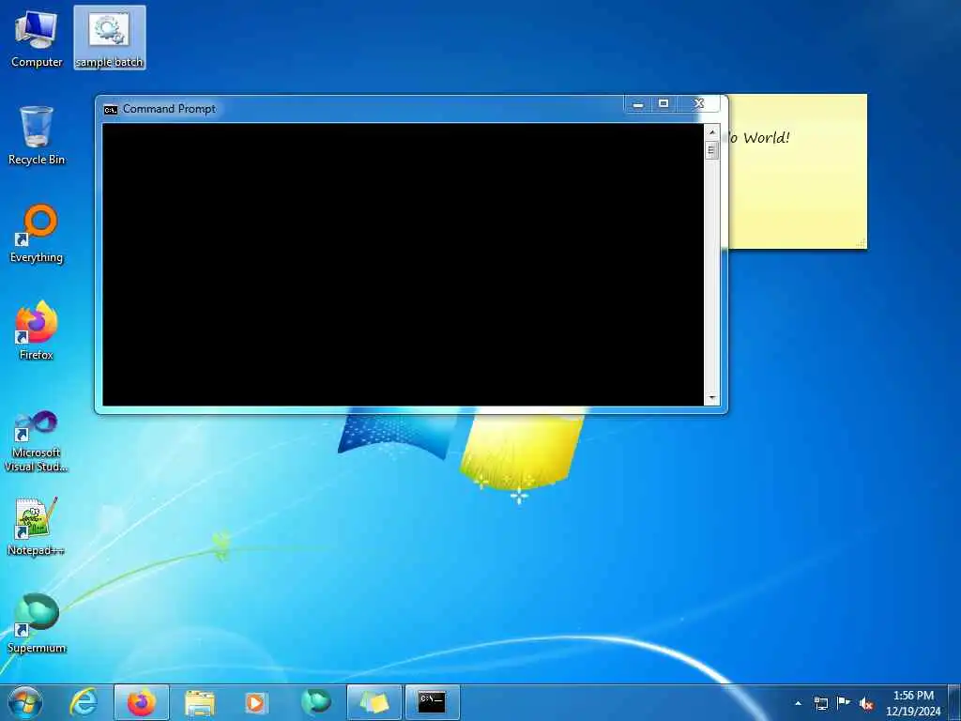The height and width of the screenshot is (721, 961).
Task: Select the Recycle Bin icon
Action: 37,135
